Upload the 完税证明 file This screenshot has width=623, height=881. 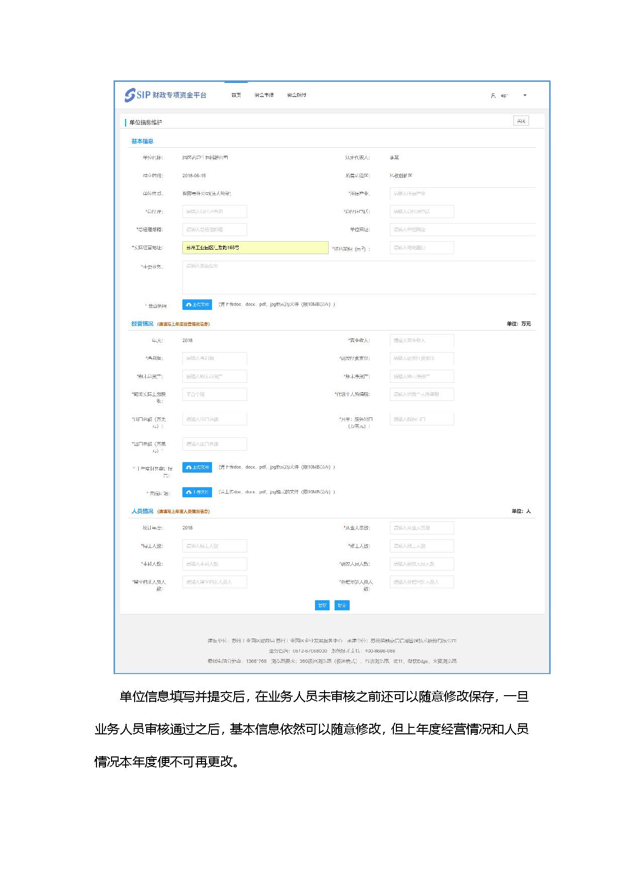[x=197, y=492]
